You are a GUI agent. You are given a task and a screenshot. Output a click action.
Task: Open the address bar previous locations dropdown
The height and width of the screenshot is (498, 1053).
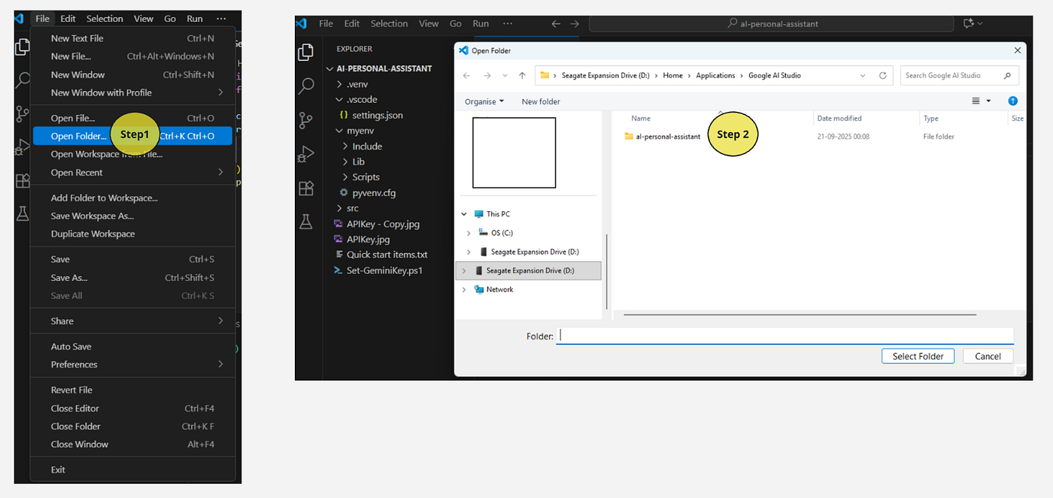coord(861,75)
